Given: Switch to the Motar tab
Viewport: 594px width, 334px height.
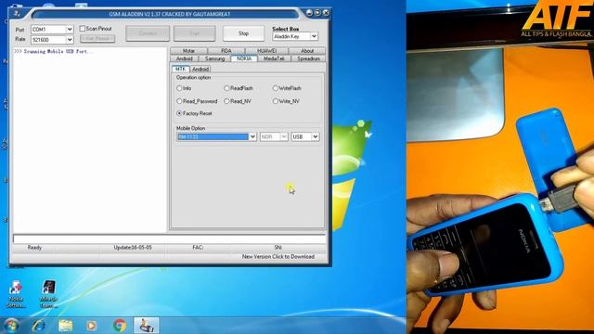Looking at the screenshot, I should pos(188,51).
